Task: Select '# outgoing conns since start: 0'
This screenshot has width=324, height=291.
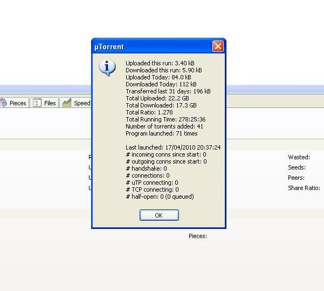Action: point(166,161)
